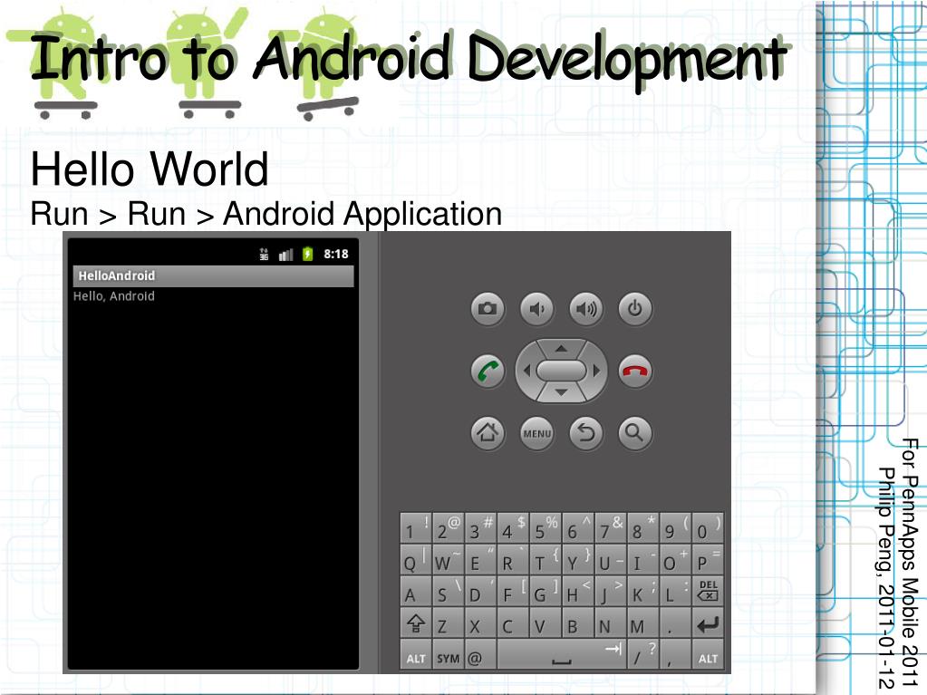Click the R key
Viewport: 927px width, 695px height.
pyautogui.click(x=513, y=560)
